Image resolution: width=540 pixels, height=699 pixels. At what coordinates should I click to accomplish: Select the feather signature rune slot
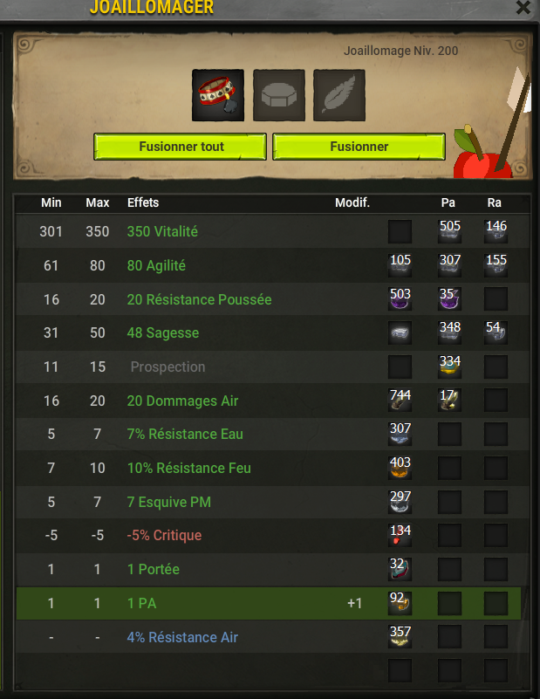coord(339,95)
